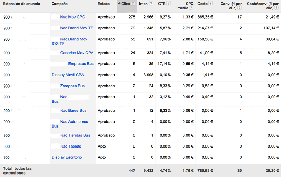The image size is (281, 177).
Task: Click the Extensión de anuncio column header
Action: [21, 4]
